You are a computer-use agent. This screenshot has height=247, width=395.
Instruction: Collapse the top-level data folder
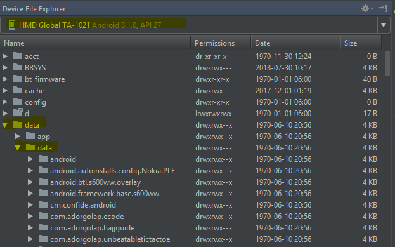[x=5, y=125]
